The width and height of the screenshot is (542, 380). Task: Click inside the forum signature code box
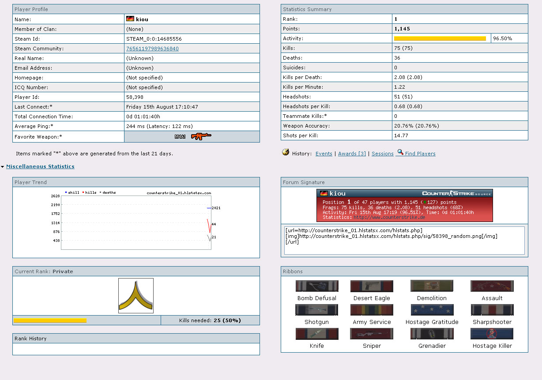404,248
